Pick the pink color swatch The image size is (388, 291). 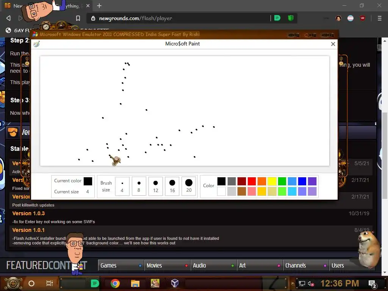click(252, 191)
